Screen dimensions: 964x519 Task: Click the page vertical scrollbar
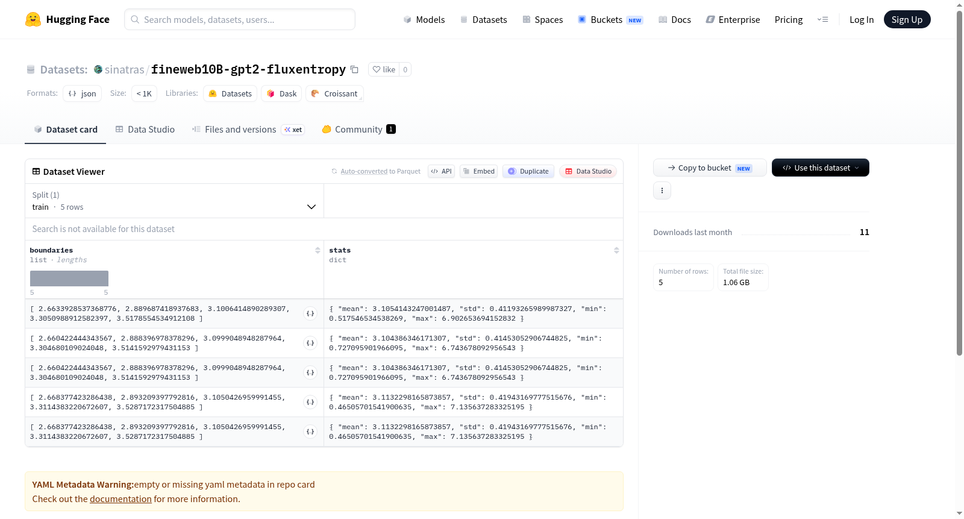[959, 183]
